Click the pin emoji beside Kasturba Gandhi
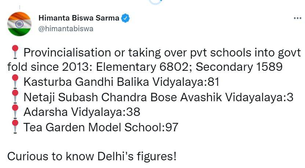Viewport: 305px width, 168px height. pos(14,83)
